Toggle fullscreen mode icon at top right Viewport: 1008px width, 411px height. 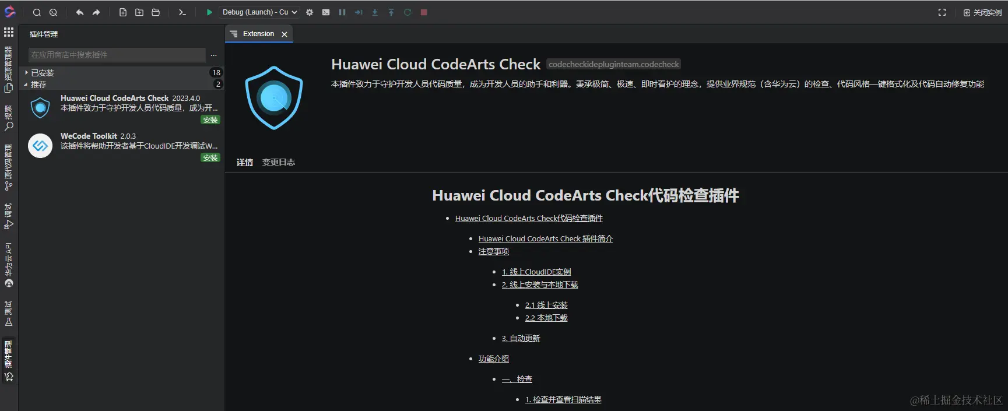point(942,12)
